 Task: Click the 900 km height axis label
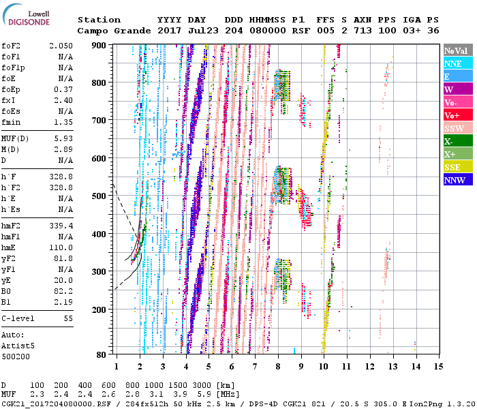(99, 45)
